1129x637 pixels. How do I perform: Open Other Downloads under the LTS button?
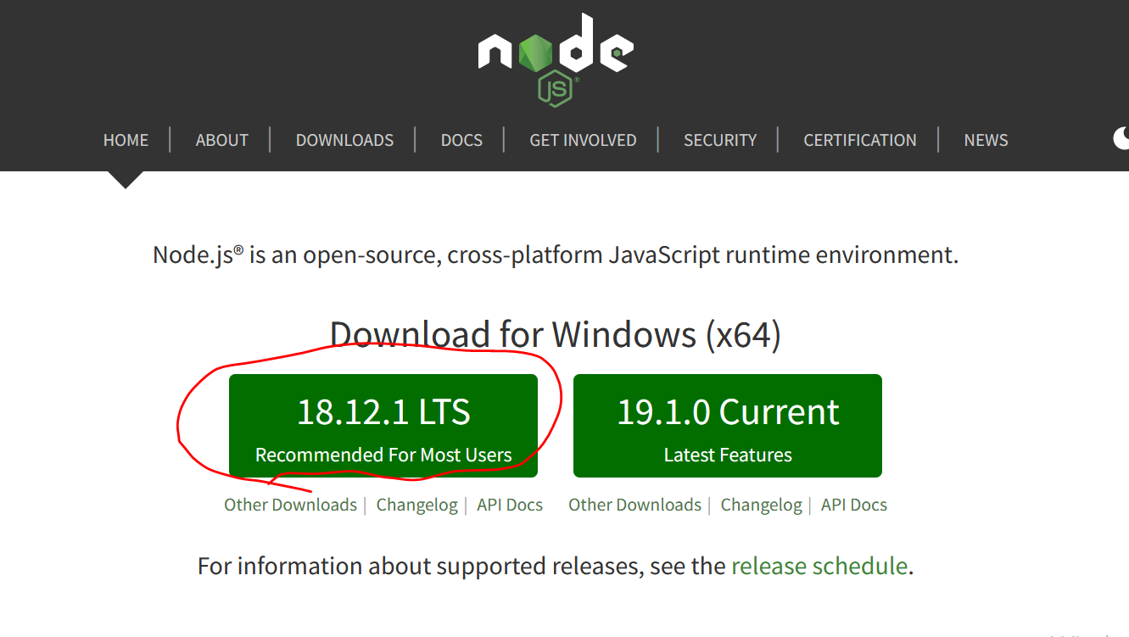click(290, 505)
